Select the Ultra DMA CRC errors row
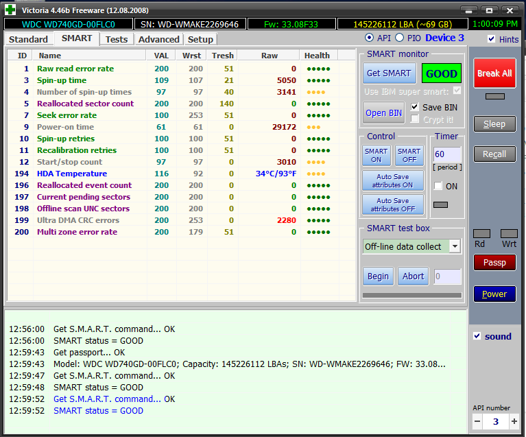The width and height of the screenshot is (526, 437). coord(181,220)
